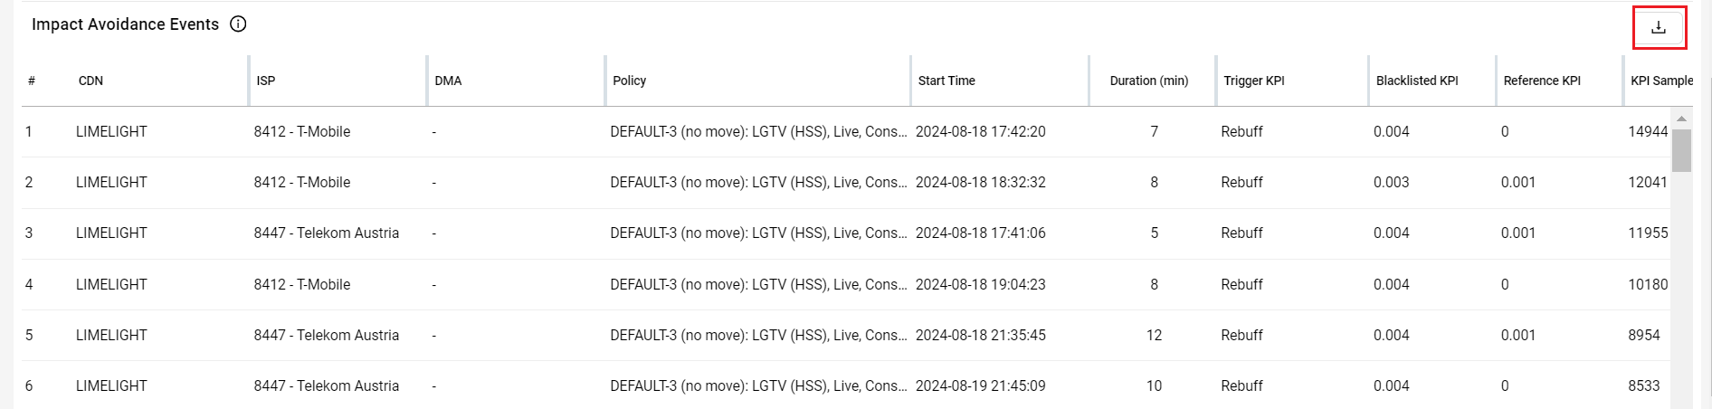Select row 1 LIMELIGHT CDN cell

[x=111, y=132]
